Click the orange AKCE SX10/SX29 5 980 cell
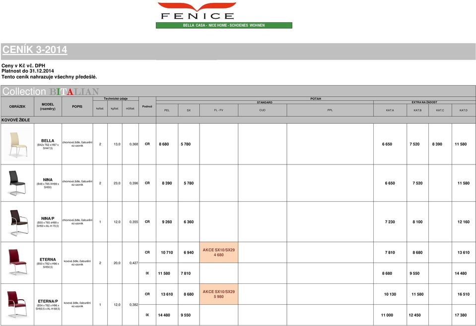The height and width of the screenshot is (326, 476). (218, 294)
